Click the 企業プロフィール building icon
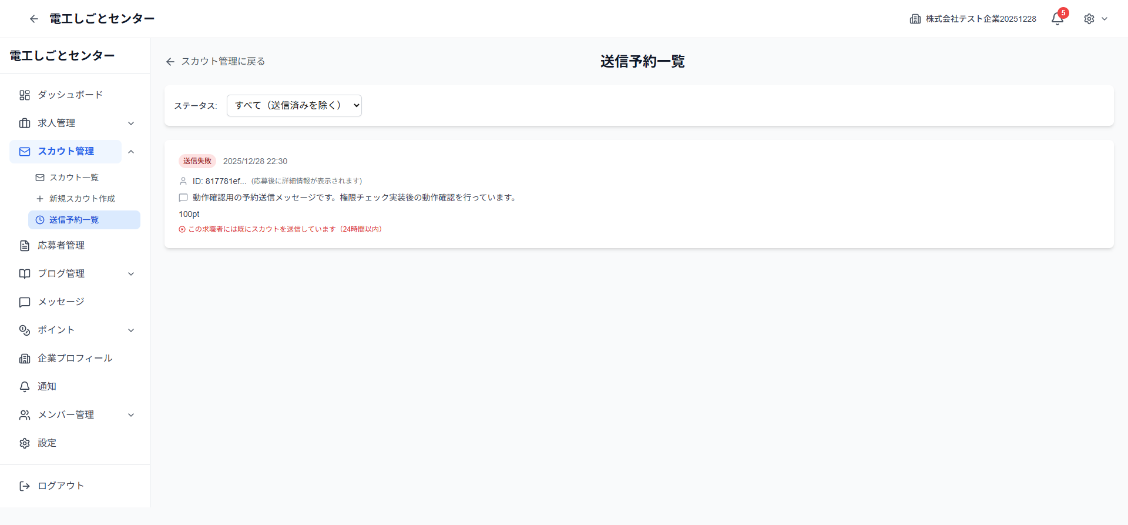The height and width of the screenshot is (525, 1128). point(25,358)
